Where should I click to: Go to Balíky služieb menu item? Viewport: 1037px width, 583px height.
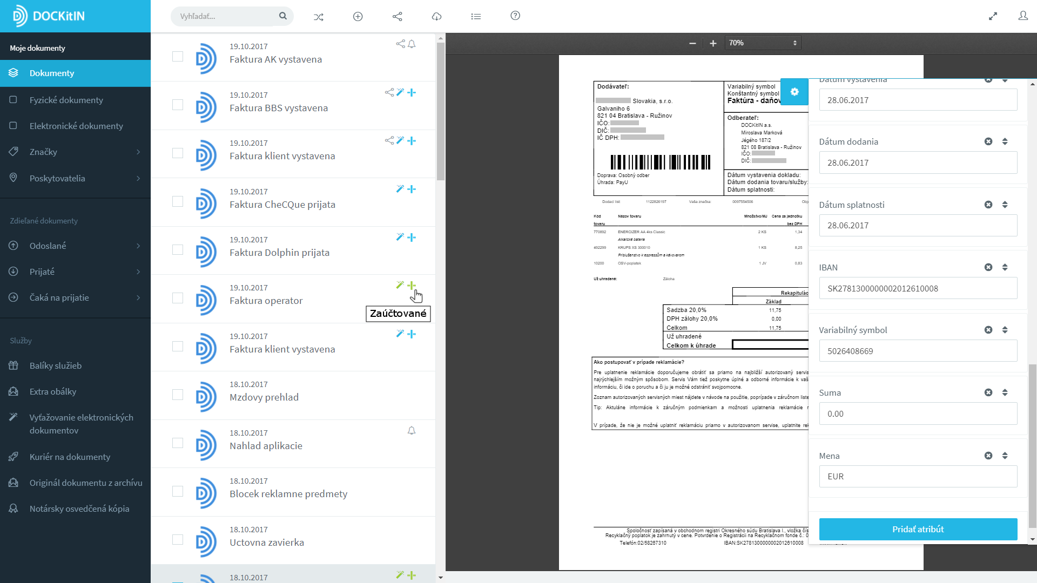pos(56,365)
